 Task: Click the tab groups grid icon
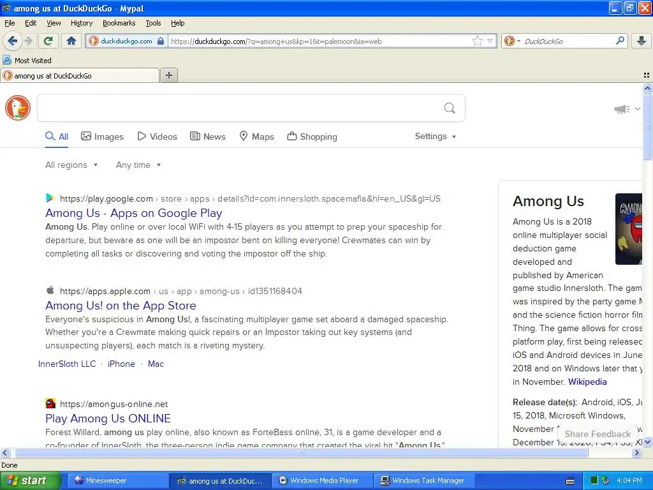point(647,75)
